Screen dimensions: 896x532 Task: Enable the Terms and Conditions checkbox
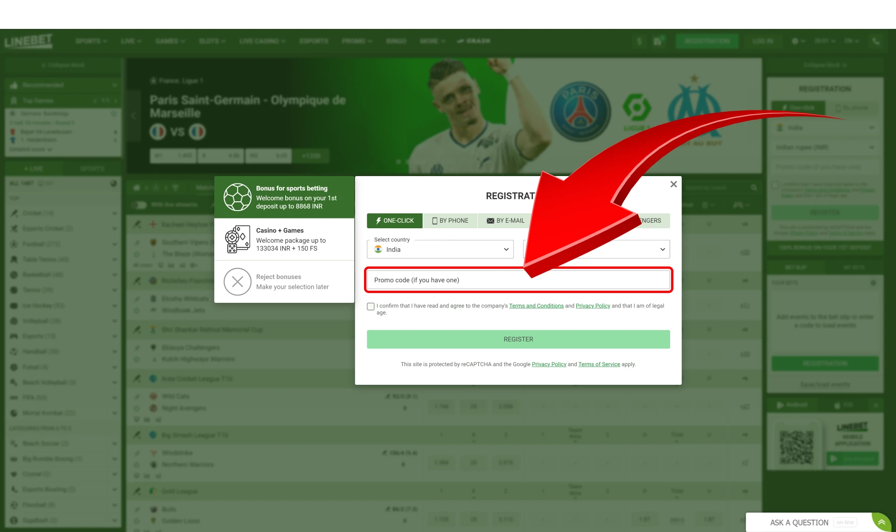pos(371,306)
